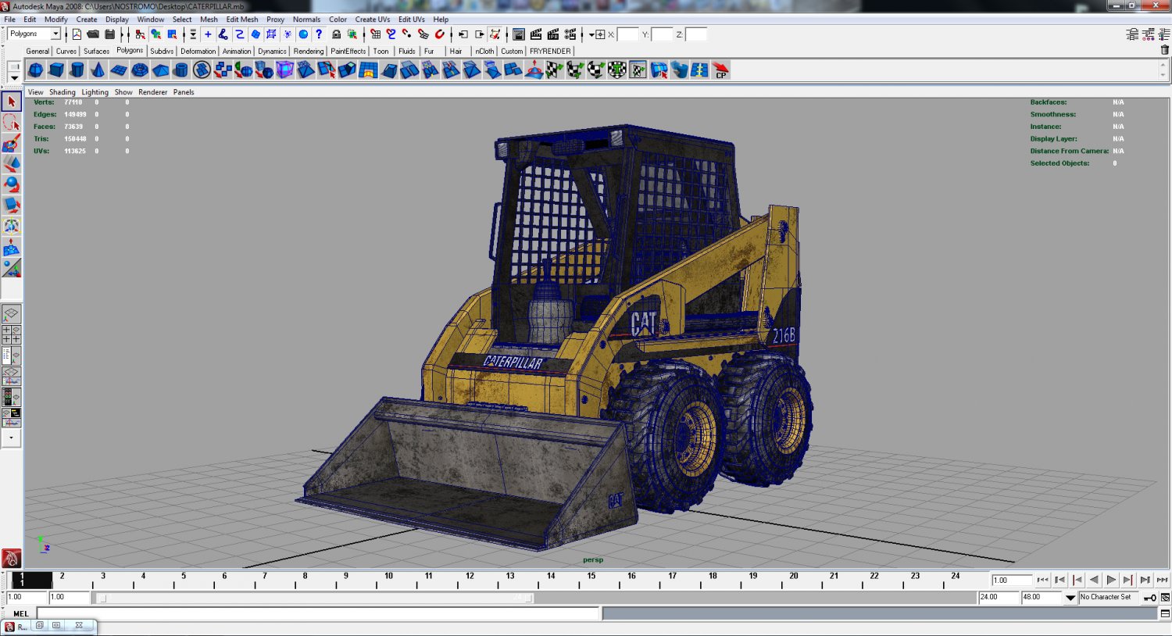Switch to the nCloth shelf tab
The width and height of the screenshot is (1172, 636).
coord(484,52)
